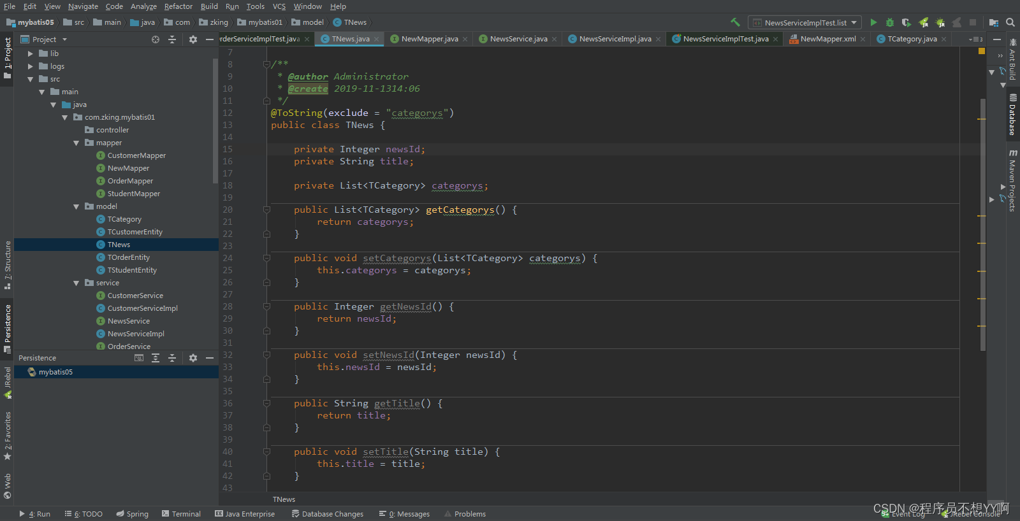Select the controller package
Viewport: 1020px width, 521px height.
(112, 130)
